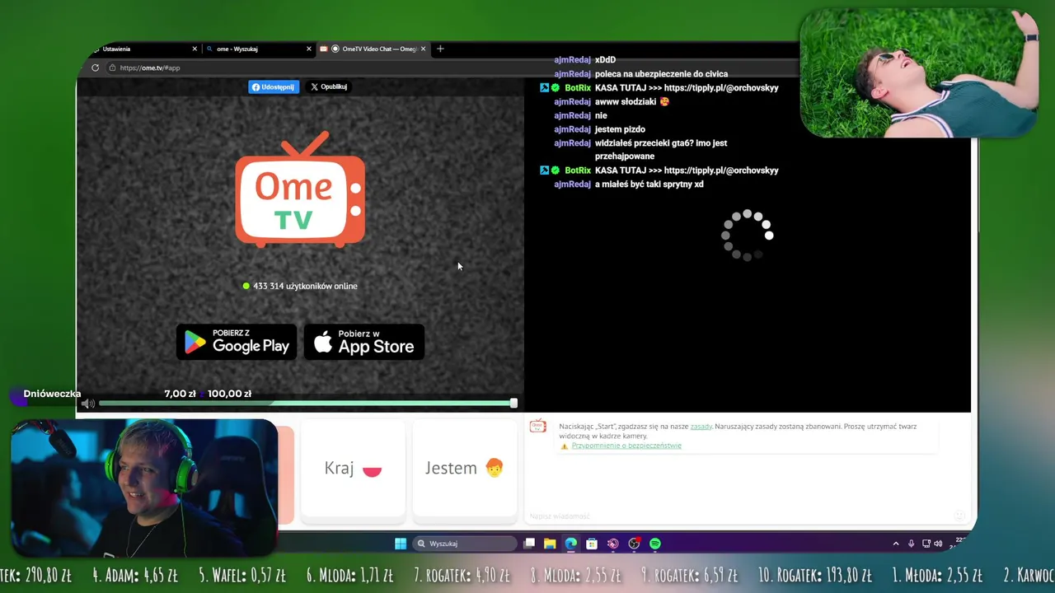Open the volume tray icon

point(938,544)
